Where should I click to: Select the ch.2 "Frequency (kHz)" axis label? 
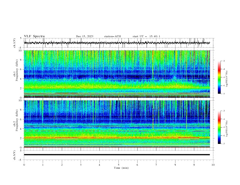click(x=17, y=120)
